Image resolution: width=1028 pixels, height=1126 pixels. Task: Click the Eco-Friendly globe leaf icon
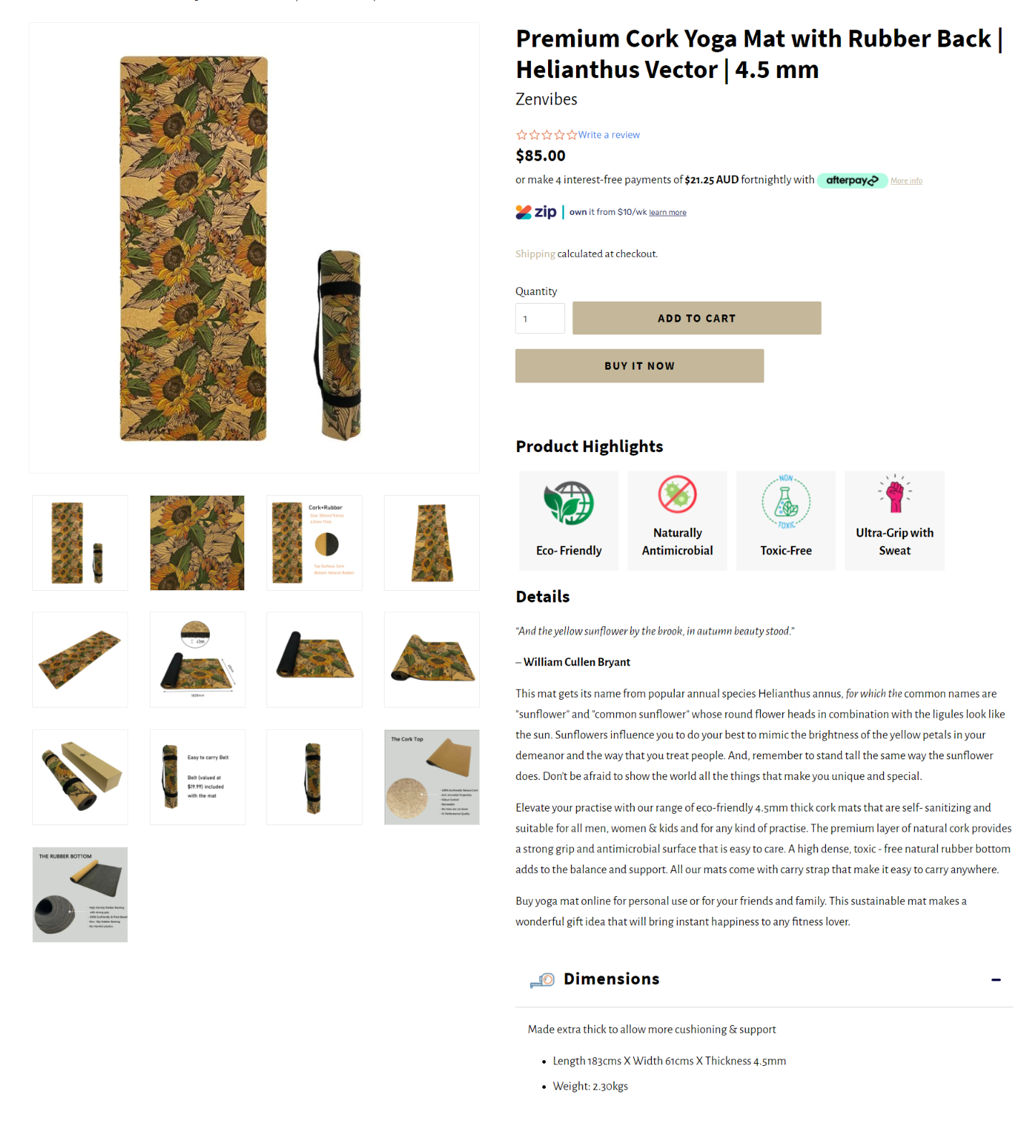pos(568,503)
